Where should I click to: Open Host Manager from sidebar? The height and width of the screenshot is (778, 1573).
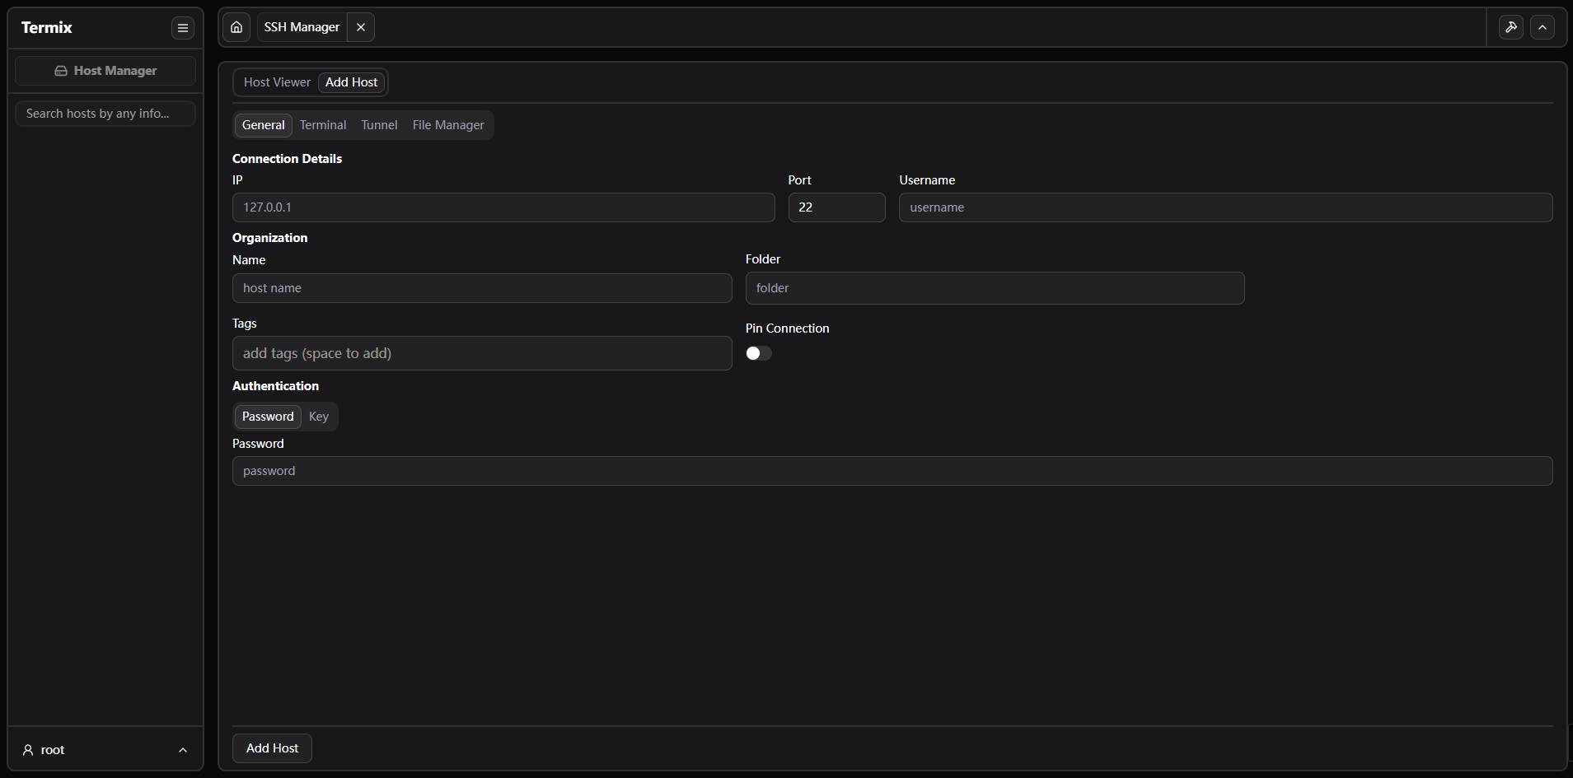coord(105,71)
